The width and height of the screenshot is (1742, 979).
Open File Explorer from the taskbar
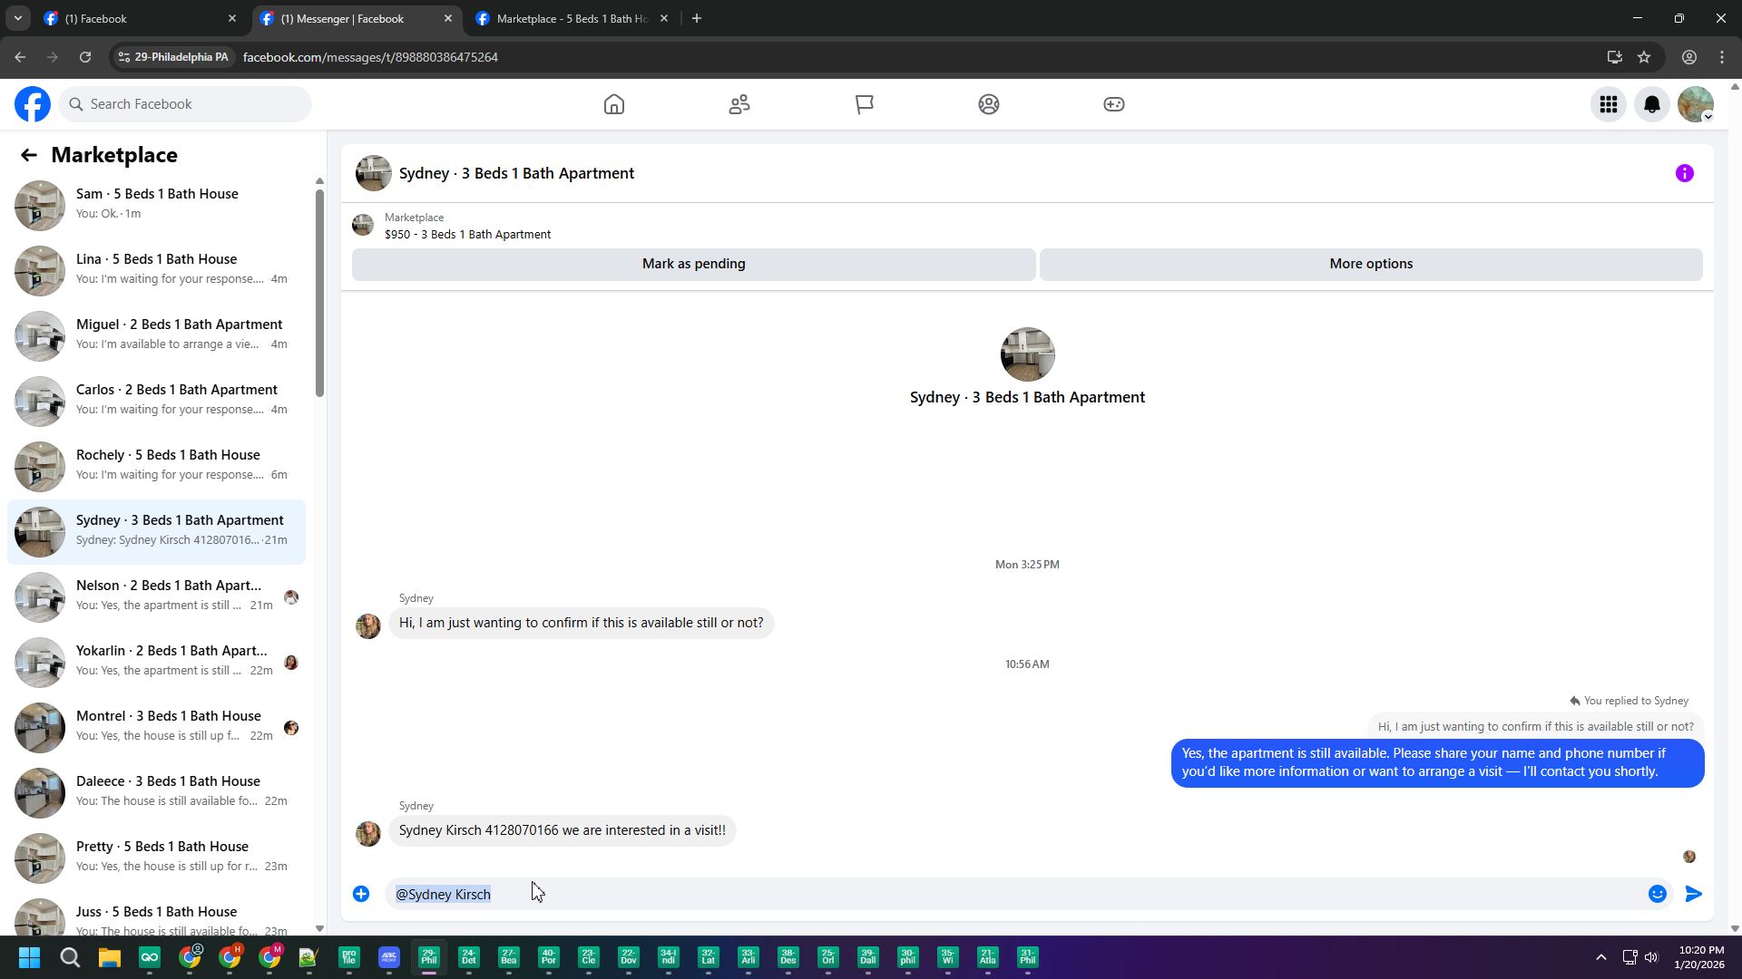click(x=110, y=957)
